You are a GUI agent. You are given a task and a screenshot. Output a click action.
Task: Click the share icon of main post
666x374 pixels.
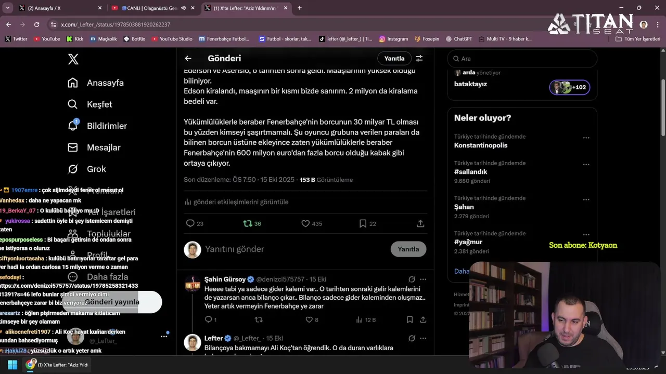point(420,223)
